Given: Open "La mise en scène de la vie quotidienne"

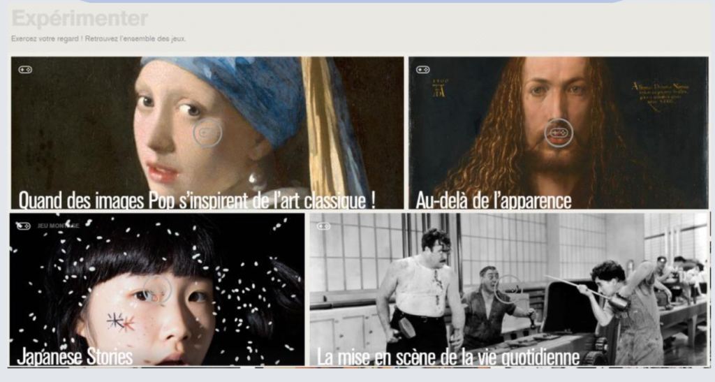Looking at the screenshot, I should pyautogui.click(x=448, y=356).
